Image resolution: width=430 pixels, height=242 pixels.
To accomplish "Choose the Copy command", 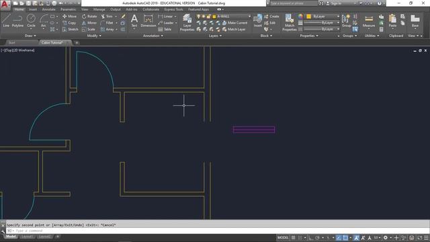I will point(69,23).
